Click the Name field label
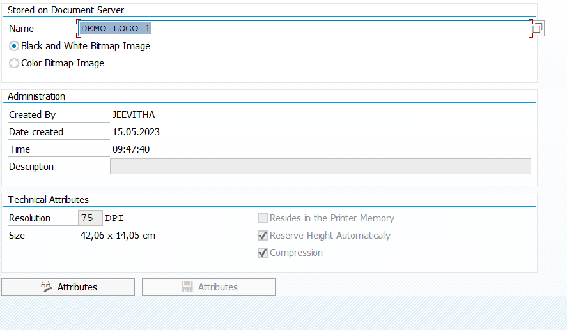This screenshot has width=567, height=330. 22,29
